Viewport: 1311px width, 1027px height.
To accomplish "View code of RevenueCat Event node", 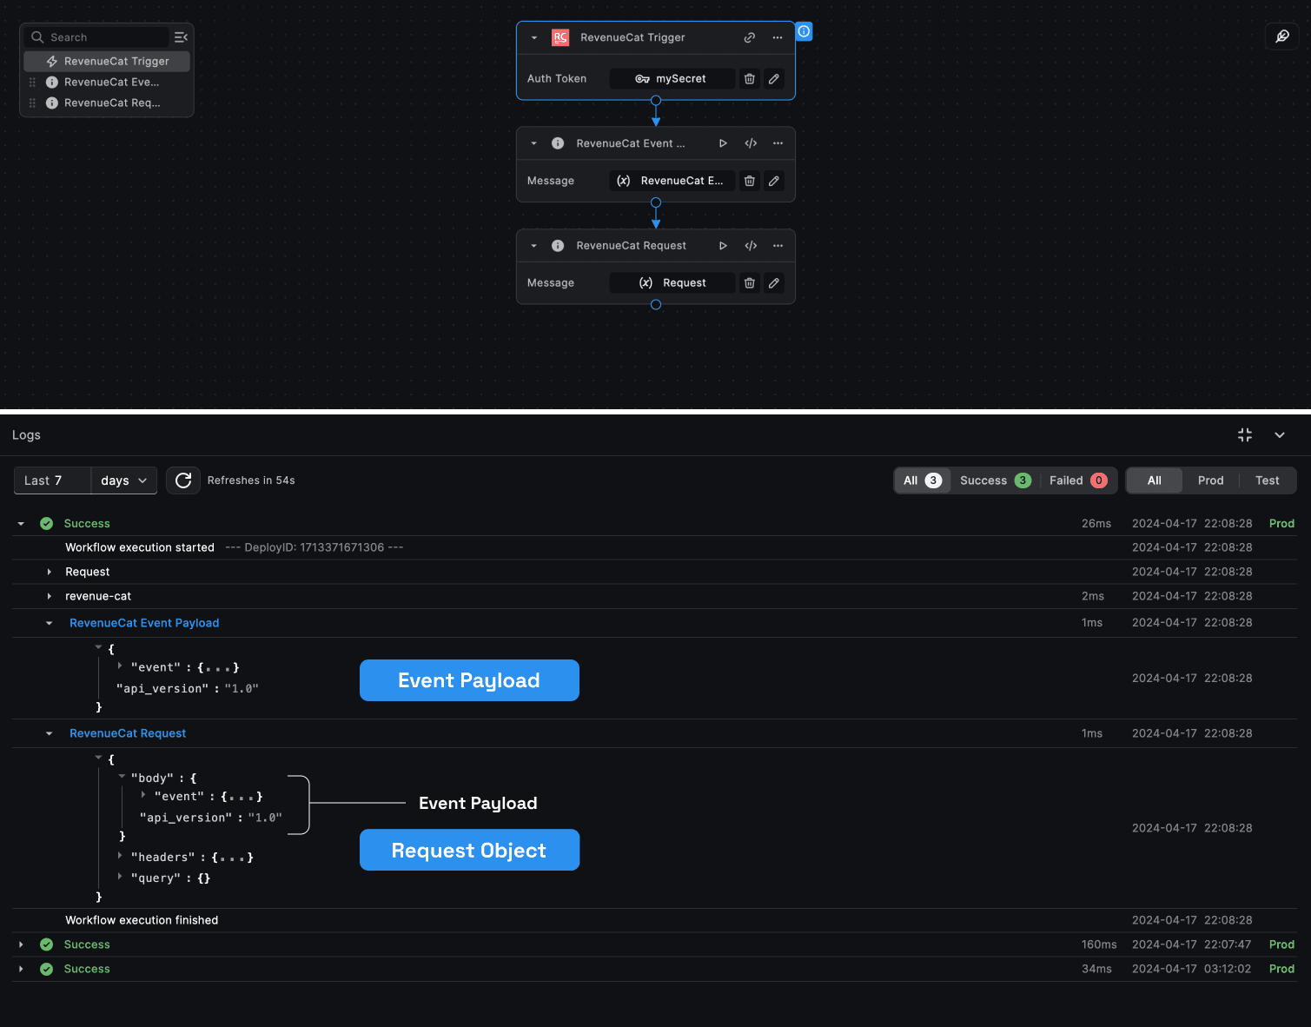I will point(751,143).
